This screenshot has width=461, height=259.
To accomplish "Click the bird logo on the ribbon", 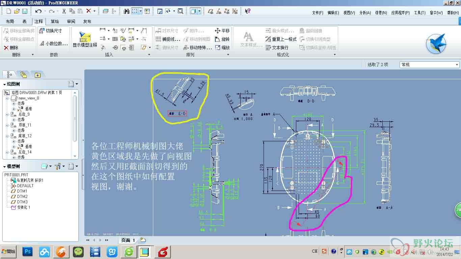I will [x=436, y=44].
